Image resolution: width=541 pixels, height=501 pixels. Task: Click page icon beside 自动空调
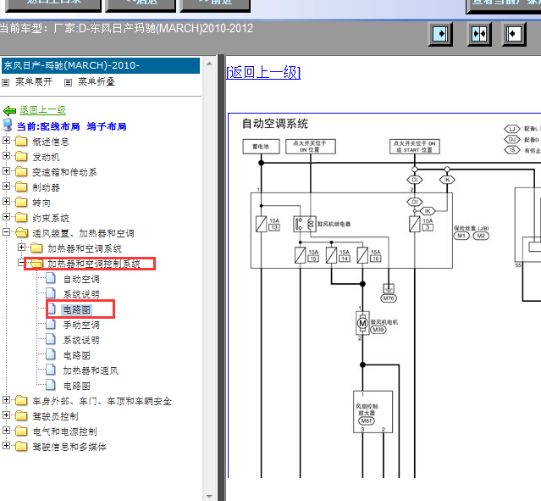[x=51, y=278]
